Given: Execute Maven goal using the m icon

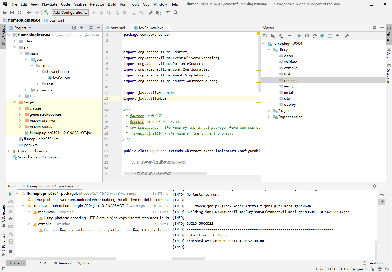Looking at the screenshot, I should (x=307, y=36).
